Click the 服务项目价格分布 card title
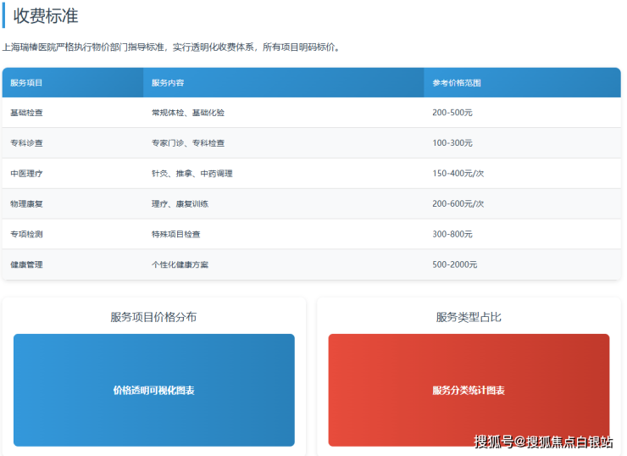 153,317
